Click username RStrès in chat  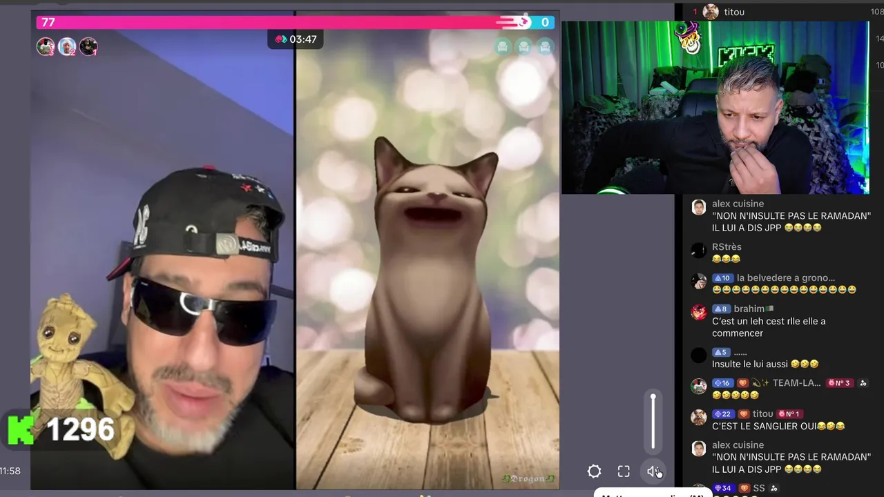pyautogui.click(x=727, y=246)
